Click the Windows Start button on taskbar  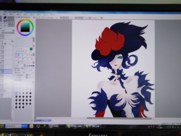pyautogui.click(x=2, y=126)
